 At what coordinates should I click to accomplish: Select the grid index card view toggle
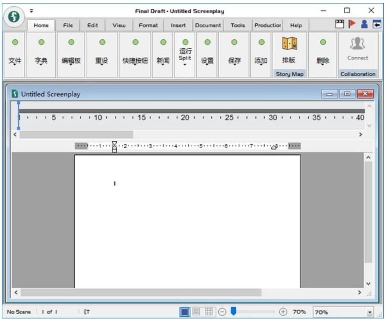[209, 312]
